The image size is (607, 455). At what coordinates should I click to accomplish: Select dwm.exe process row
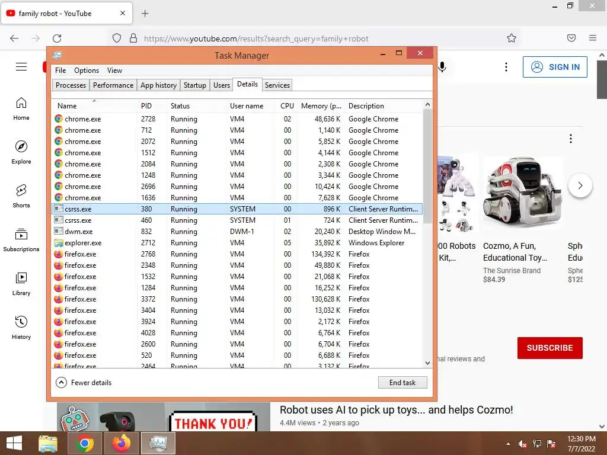[237, 232]
